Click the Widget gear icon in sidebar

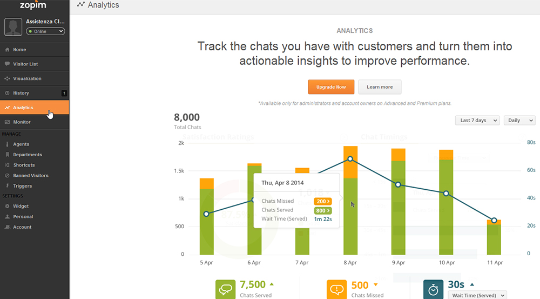click(7, 206)
